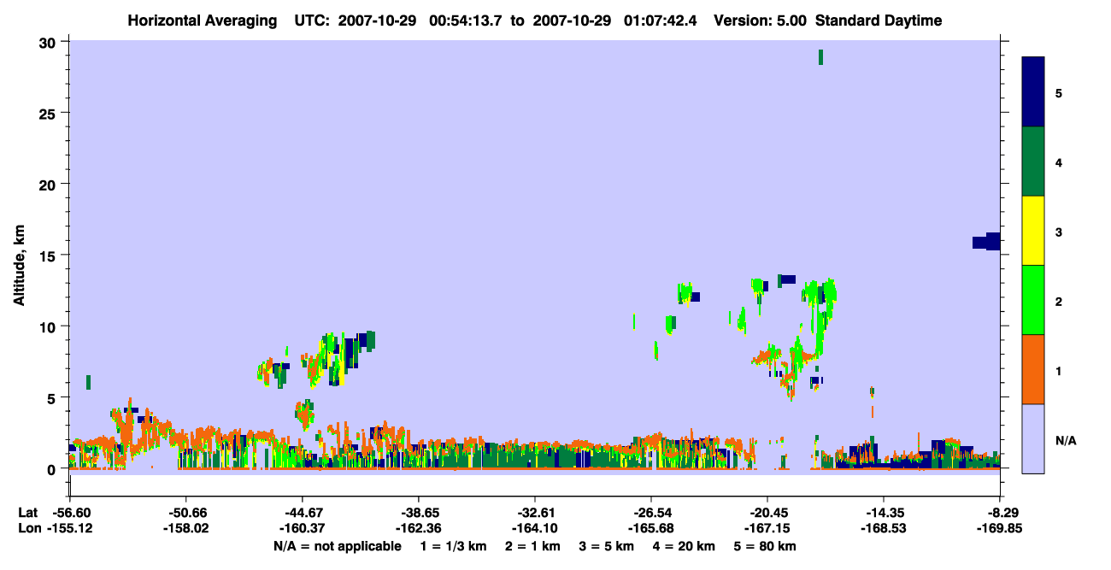Click the latitude value -50.66
This screenshot has width=1111, height=570.
click(185, 513)
